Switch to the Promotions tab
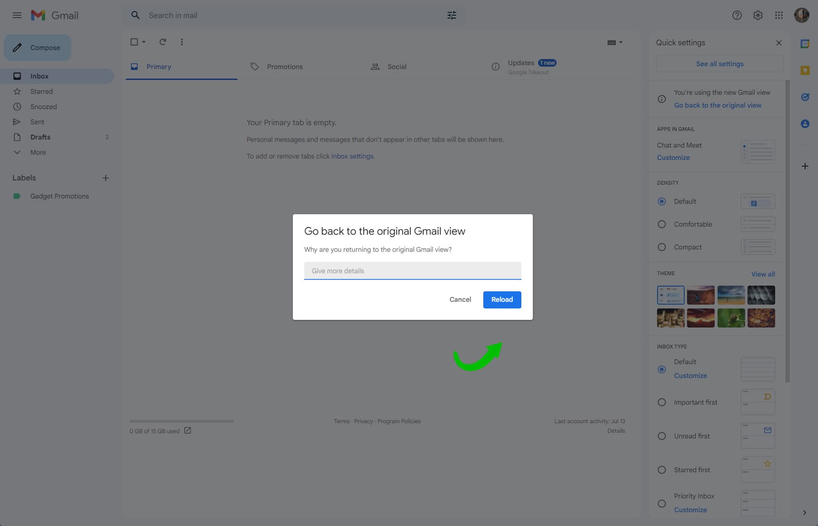The image size is (818, 526). coord(284,67)
